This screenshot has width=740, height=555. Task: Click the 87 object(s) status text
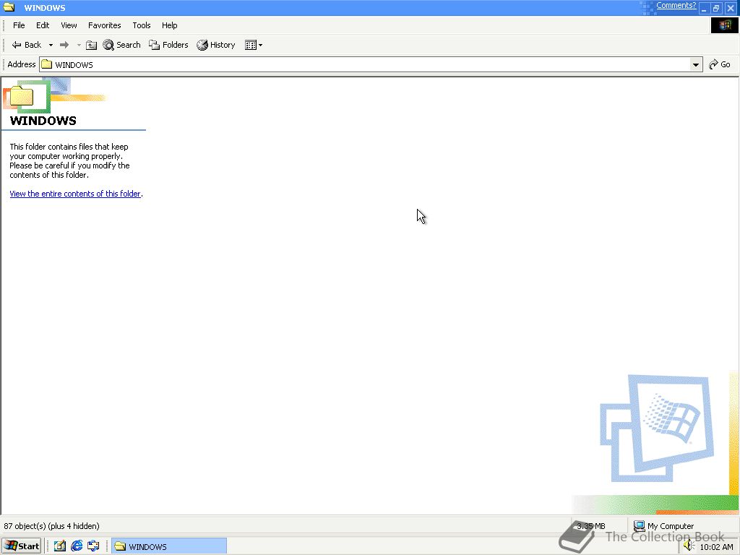51,526
